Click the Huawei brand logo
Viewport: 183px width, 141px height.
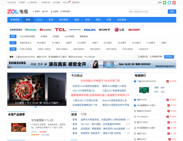[x=45, y=30]
